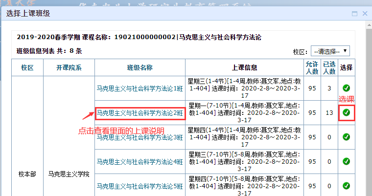This screenshot has width=372, height=196.
Task: Select the 马克思主义学院 department cell
Action: click(x=69, y=174)
